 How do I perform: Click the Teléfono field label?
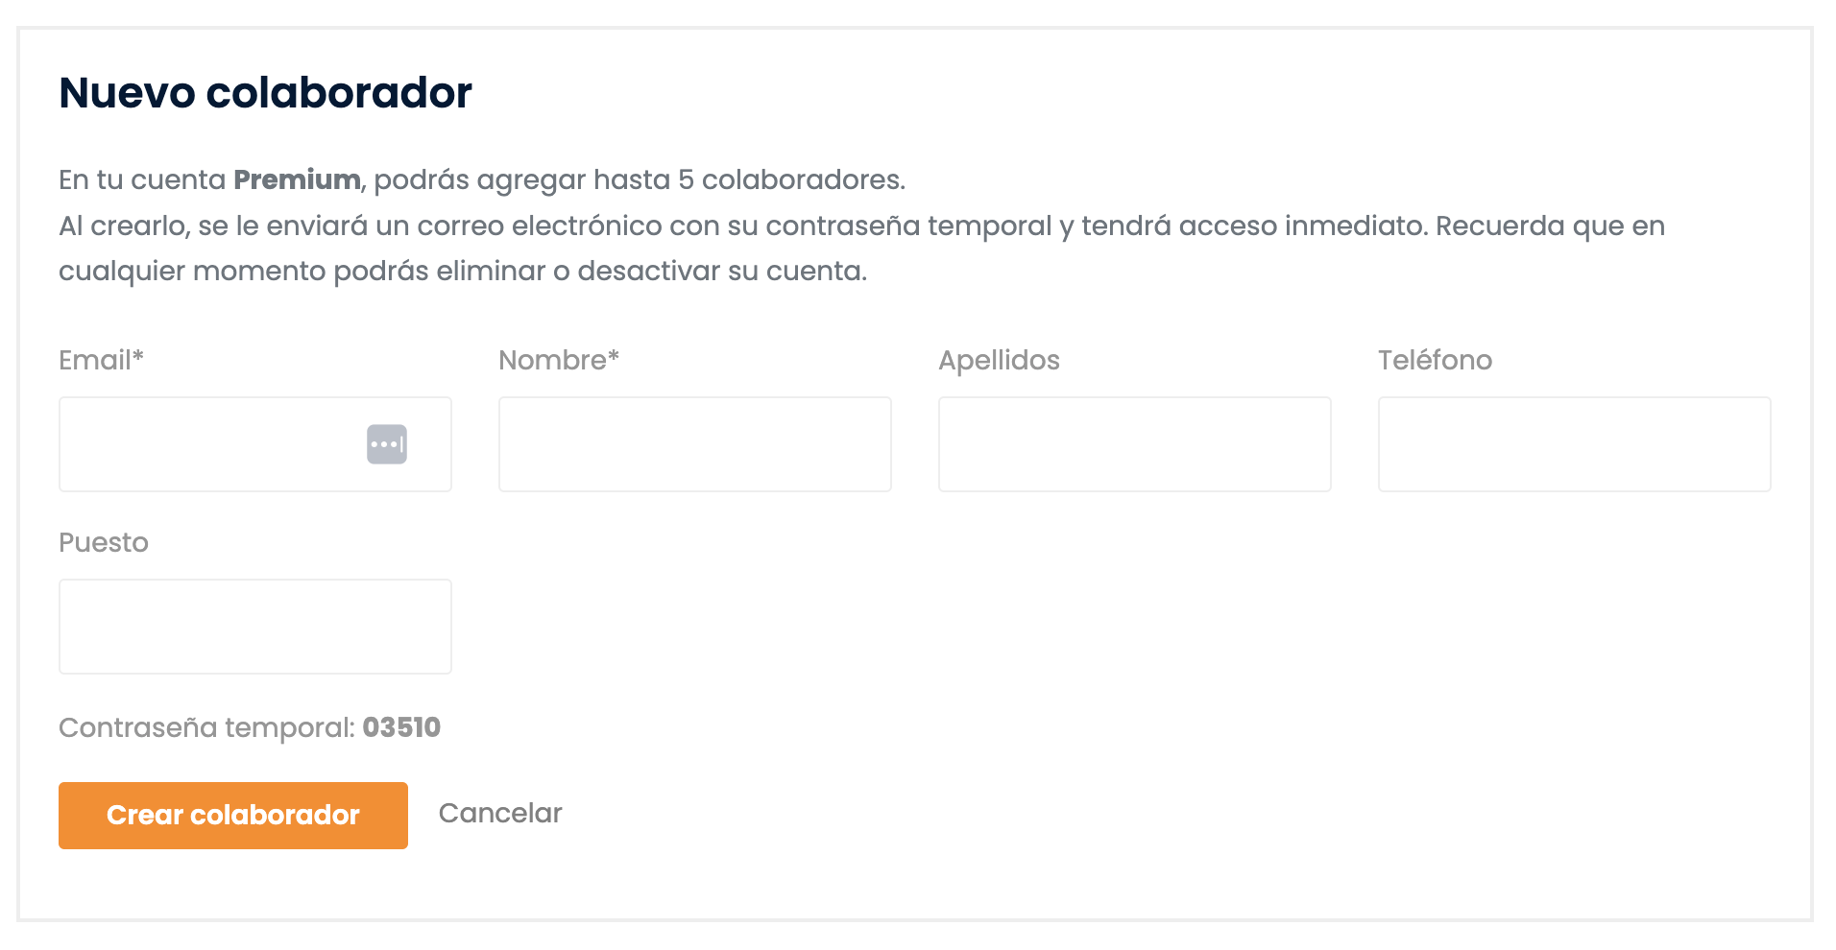tap(1435, 360)
